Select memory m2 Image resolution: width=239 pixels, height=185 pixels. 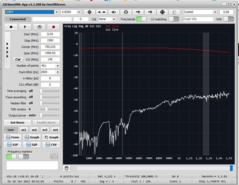(x=34, y=130)
